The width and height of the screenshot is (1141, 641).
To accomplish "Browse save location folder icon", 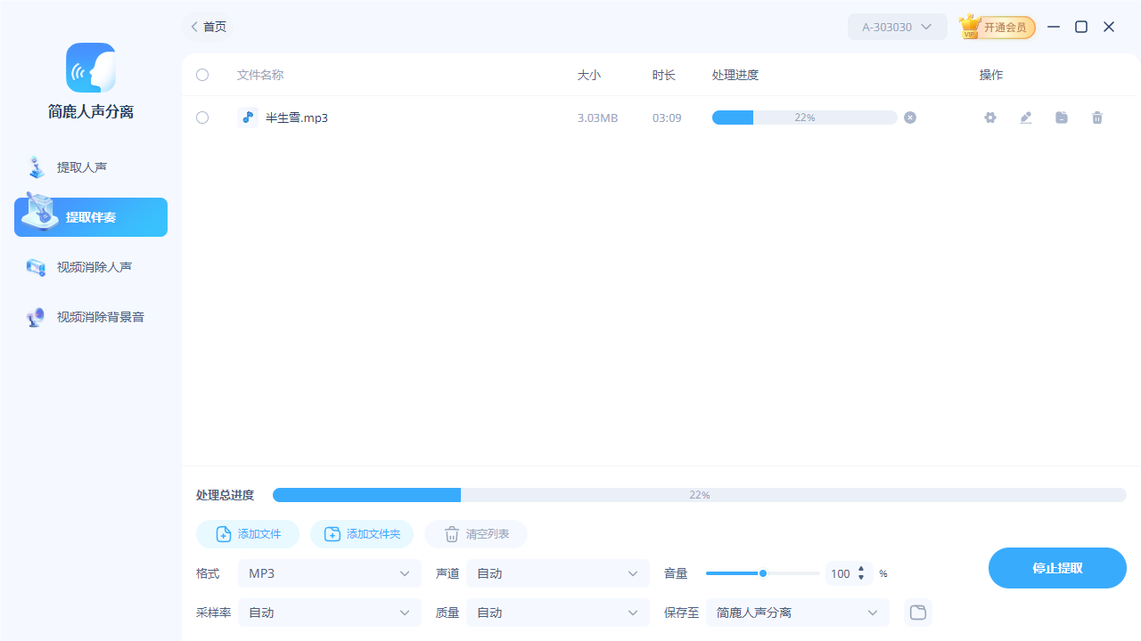I will click(917, 612).
